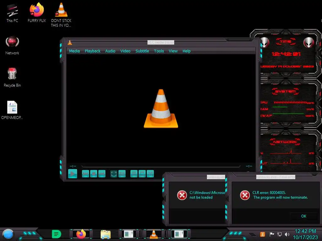Click the volume speaker tray icon
This screenshot has width=322, height=241.
(x=287, y=234)
